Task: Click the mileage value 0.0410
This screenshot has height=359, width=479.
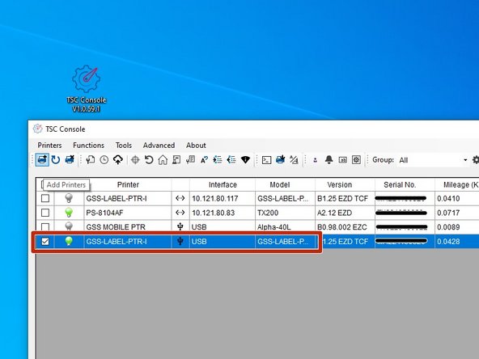Action: [448, 199]
